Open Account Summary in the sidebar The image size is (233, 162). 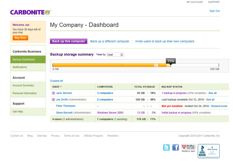(23, 85)
